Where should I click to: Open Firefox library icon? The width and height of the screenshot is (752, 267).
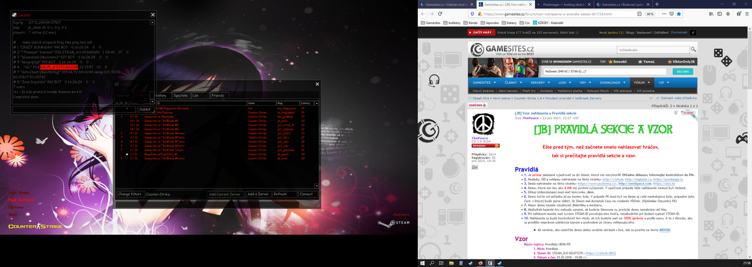(x=711, y=13)
